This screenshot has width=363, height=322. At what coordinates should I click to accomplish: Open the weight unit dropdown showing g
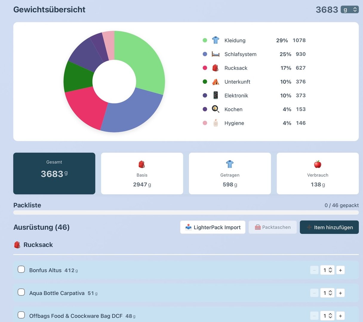(x=350, y=10)
